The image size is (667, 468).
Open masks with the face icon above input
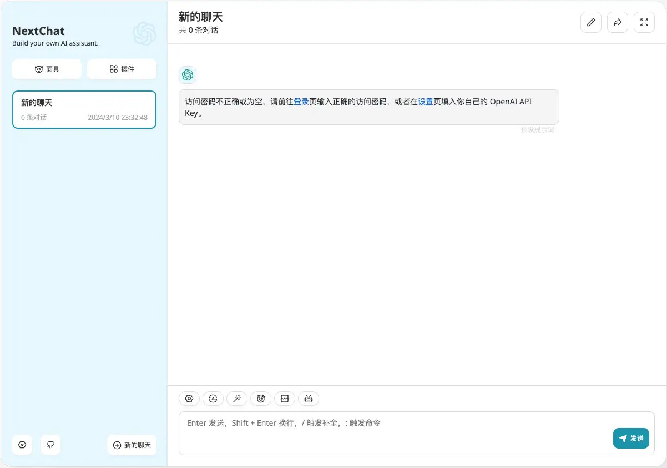(261, 399)
